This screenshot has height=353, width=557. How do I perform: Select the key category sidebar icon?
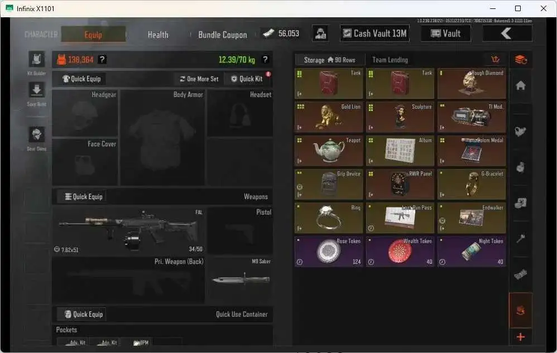[520, 239]
